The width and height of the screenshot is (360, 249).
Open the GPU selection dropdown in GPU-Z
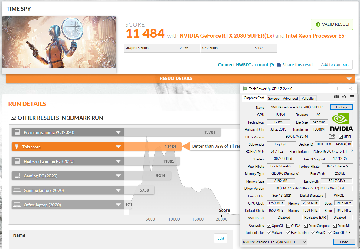pyautogui.click(x=274, y=242)
